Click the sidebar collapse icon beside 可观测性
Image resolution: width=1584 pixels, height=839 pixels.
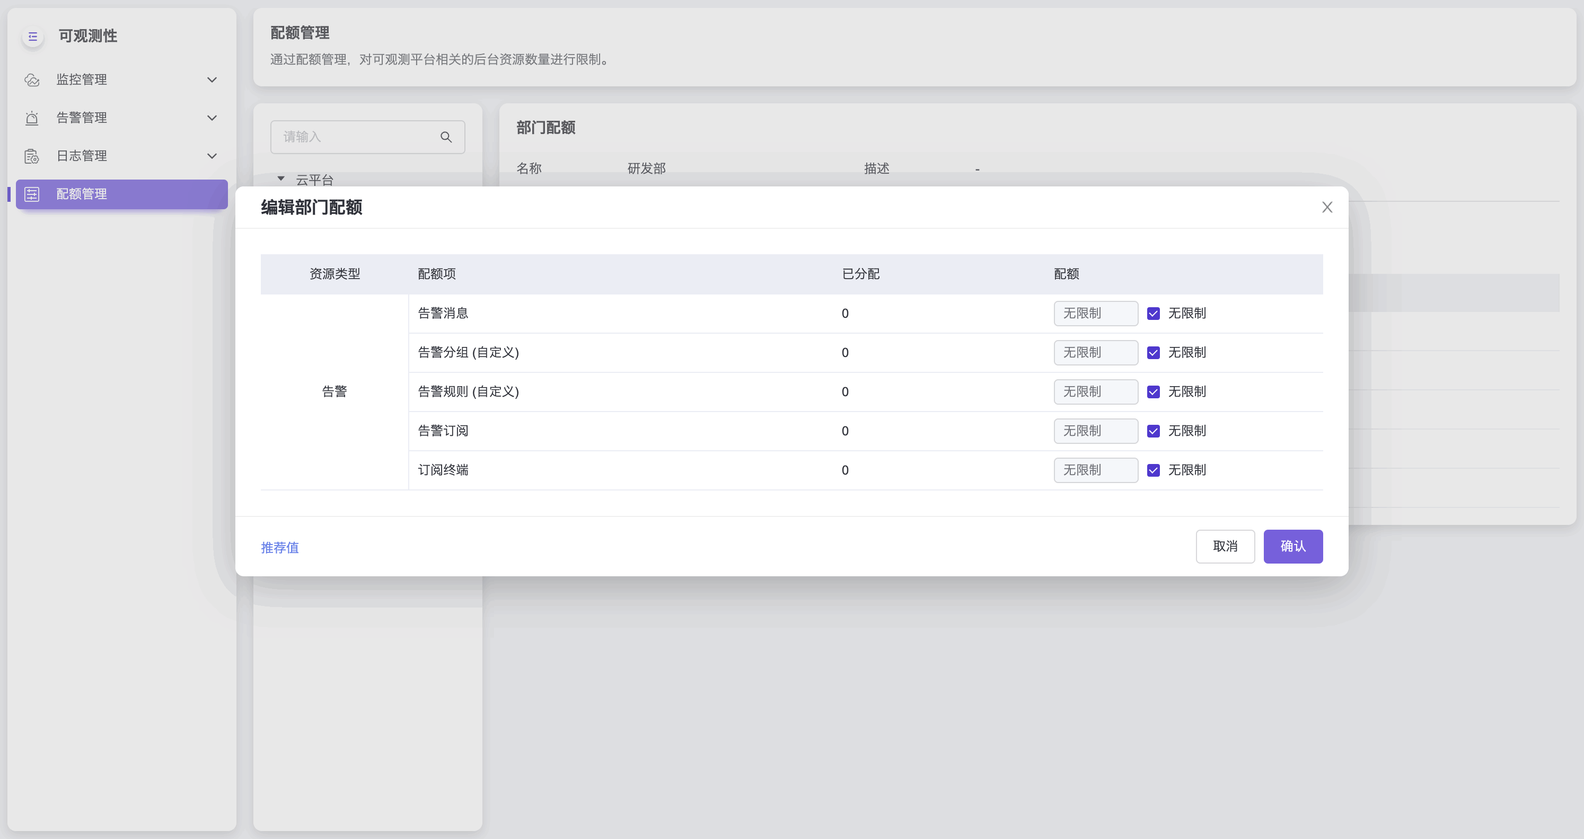click(x=32, y=37)
